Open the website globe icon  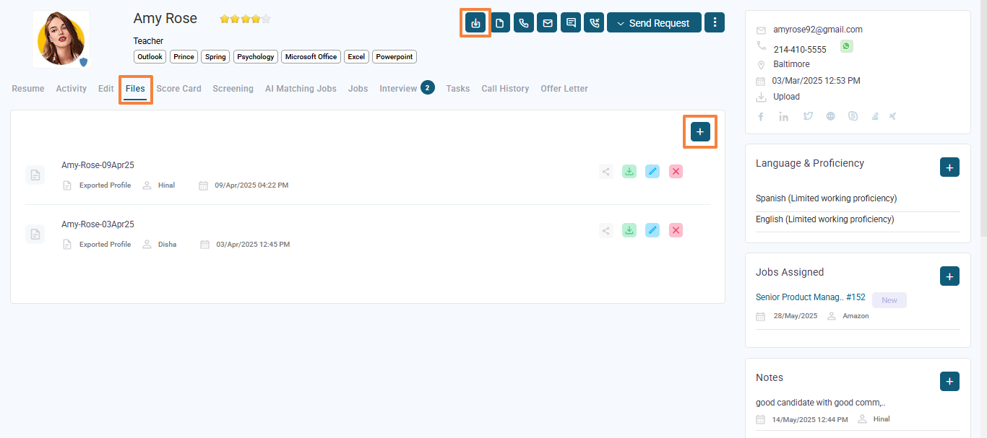coord(831,116)
